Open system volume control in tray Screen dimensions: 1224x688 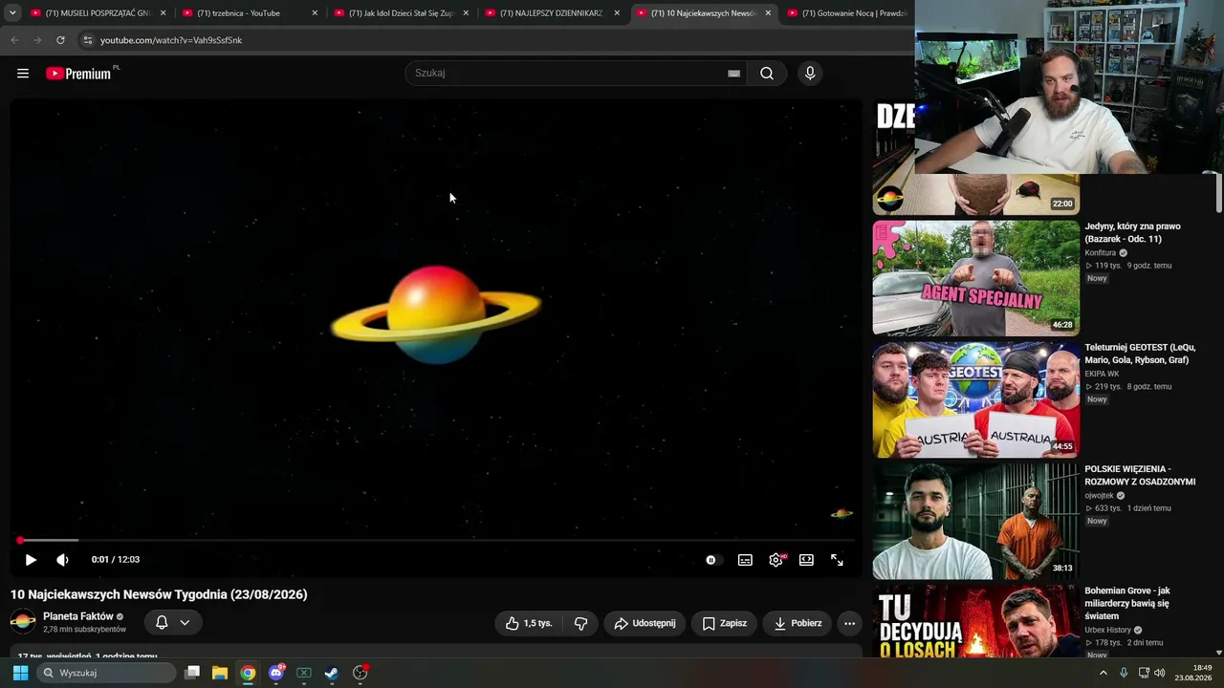(x=1160, y=673)
